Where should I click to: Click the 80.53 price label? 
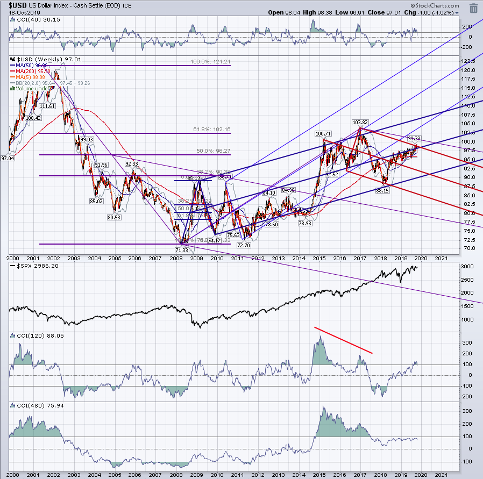tap(114, 217)
